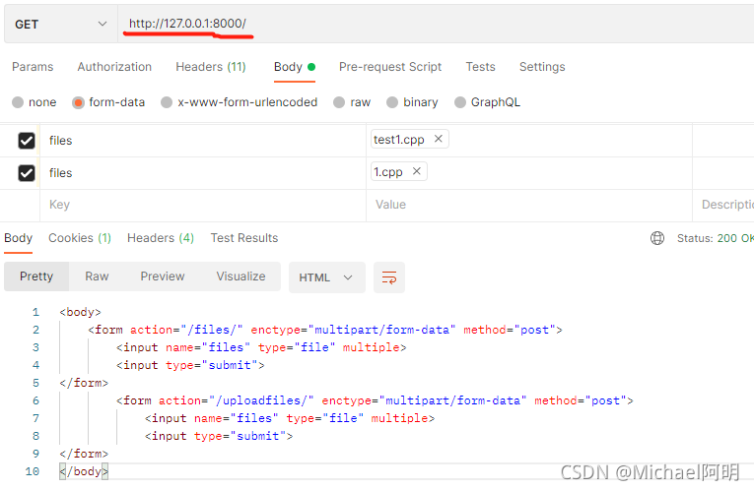Uncheck the files row with 1.cpp
754x490 pixels.
27,173
